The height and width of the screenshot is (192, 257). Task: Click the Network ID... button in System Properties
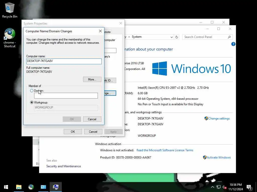click(110, 80)
